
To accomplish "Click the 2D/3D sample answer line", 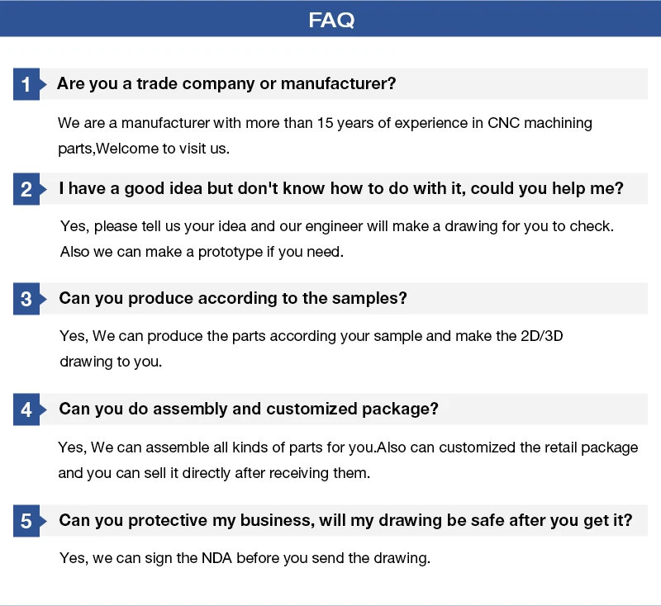I will tap(311, 336).
